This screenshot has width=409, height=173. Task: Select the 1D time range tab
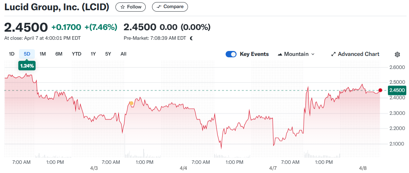coord(12,54)
